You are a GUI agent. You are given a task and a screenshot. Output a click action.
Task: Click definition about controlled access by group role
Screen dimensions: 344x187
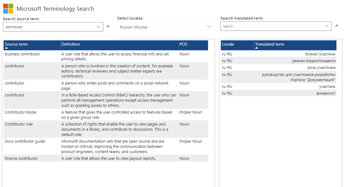tap(117, 114)
